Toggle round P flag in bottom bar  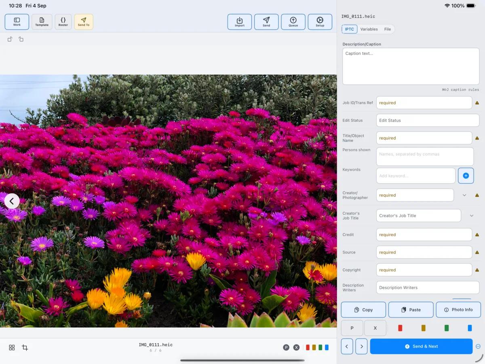point(286,347)
